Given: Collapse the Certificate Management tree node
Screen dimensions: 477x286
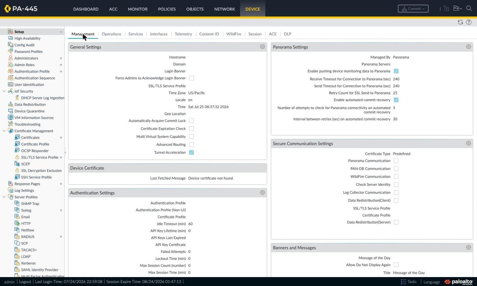Looking at the screenshot, I should (x=4, y=131).
